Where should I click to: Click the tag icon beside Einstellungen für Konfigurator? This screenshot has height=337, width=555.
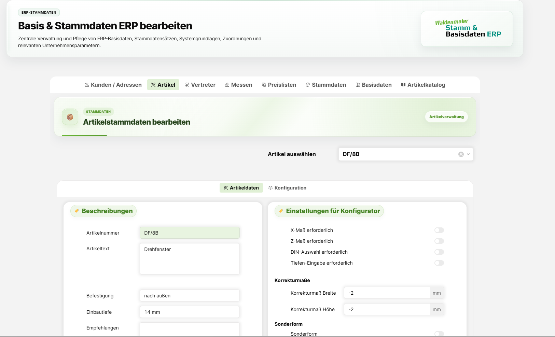coord(281,211)
